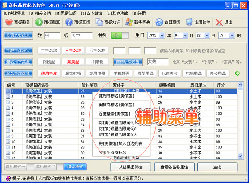Click the row icon for item 3
Viewport: 249px width, 183px height.
point(8,102)
